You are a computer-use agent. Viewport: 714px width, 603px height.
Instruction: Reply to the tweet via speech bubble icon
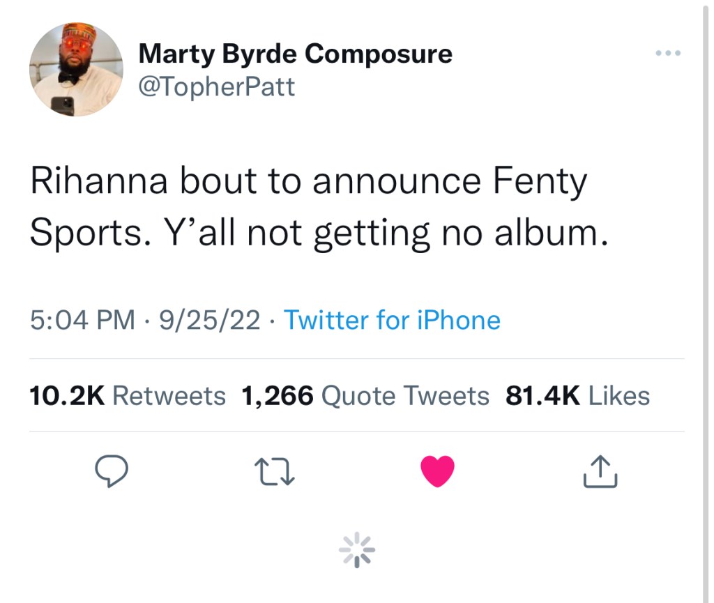click(x=109, y=471)
